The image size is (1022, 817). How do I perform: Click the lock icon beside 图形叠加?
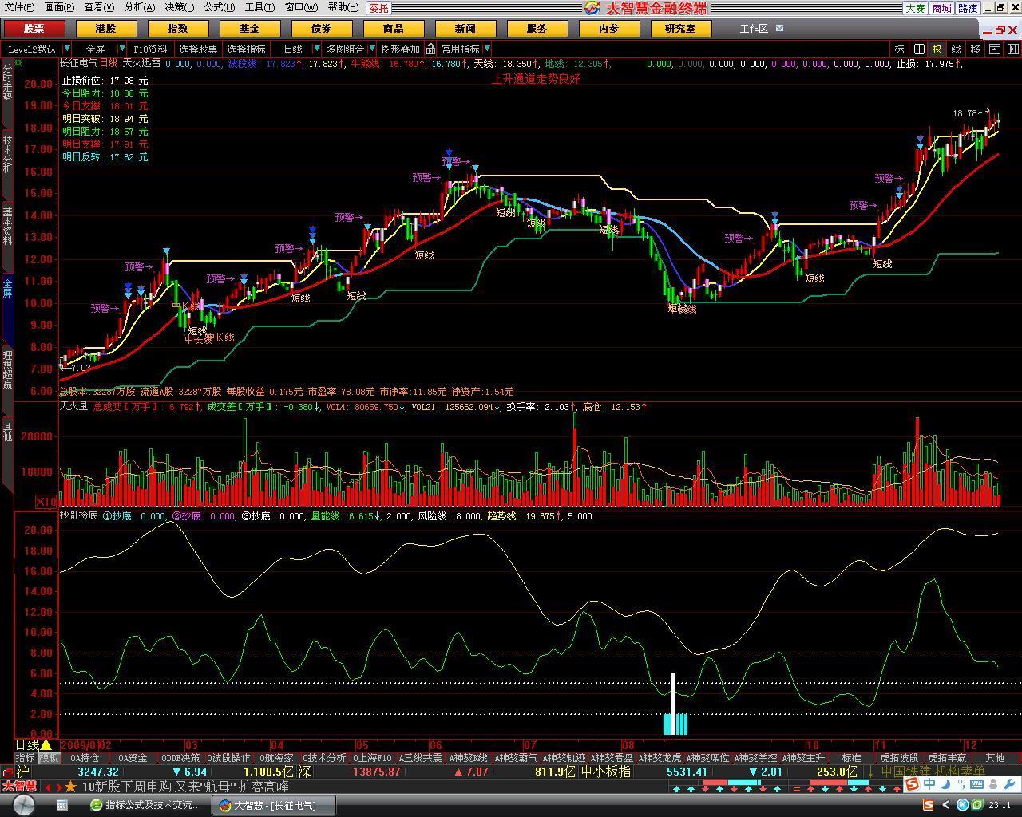tap(431, 49)
